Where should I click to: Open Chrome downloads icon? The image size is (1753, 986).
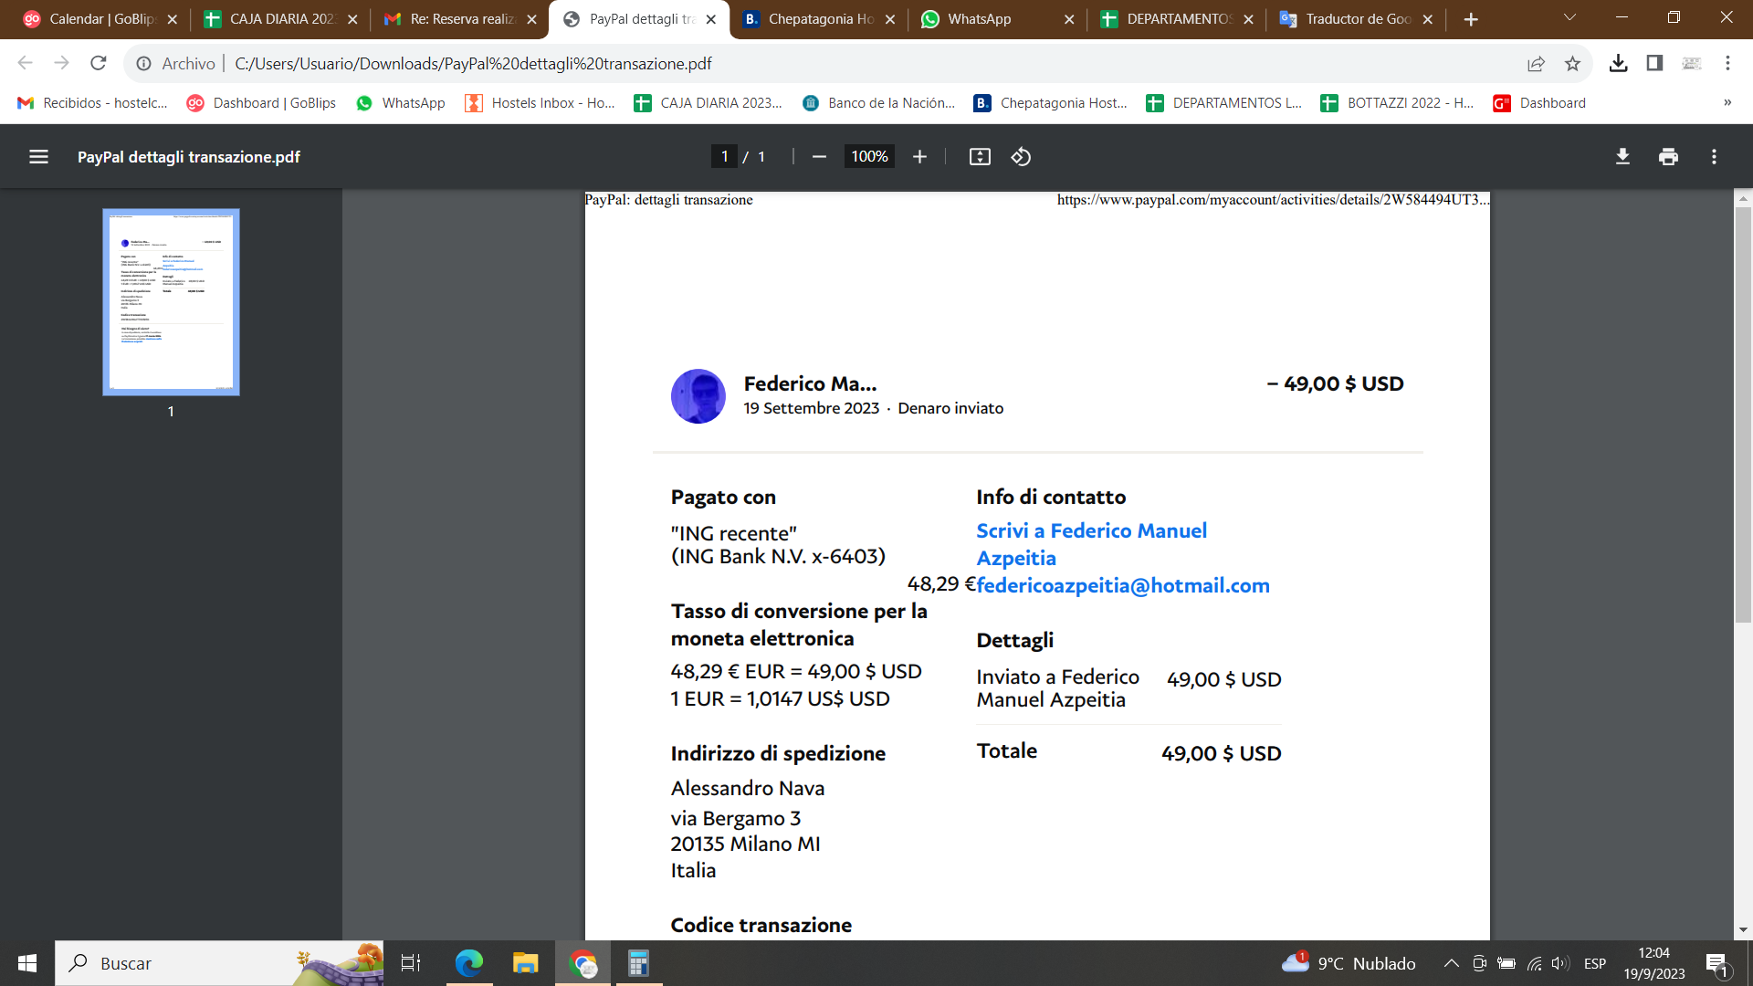click(x=1618, y=63)
